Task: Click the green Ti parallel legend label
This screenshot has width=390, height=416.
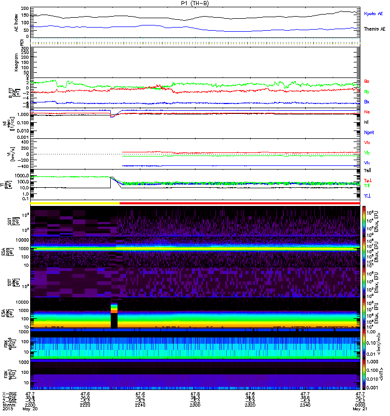Action: pos(367,186)
